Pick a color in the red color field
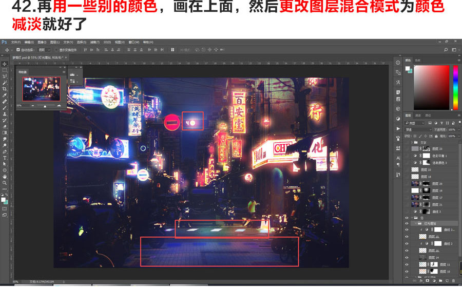Screen dimensions: 462x287 tap(432, 87)
